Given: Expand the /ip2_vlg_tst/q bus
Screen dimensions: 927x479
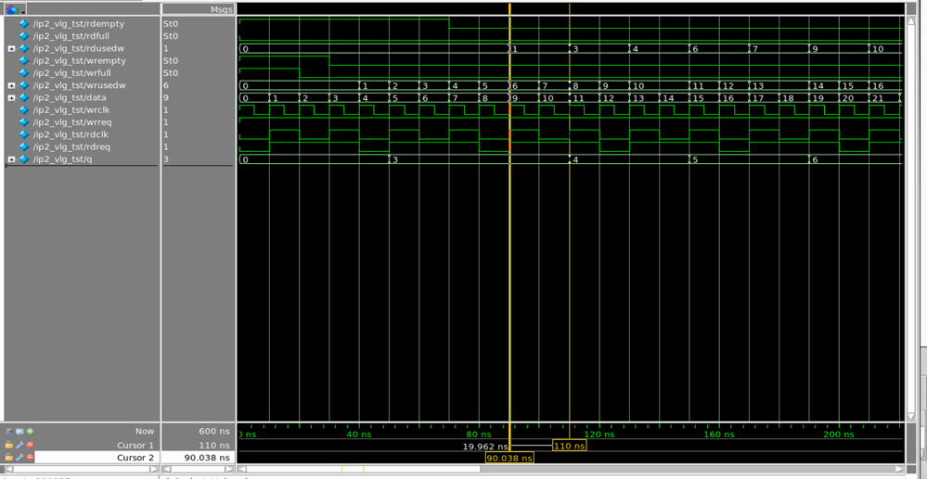Looking at the screenshot, I should pyautogui.click(x=11, y=159).
